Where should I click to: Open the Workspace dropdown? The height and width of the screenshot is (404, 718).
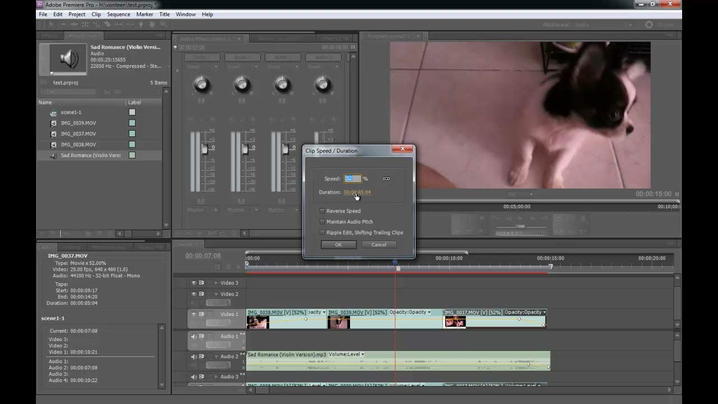(x=603, y=25)
